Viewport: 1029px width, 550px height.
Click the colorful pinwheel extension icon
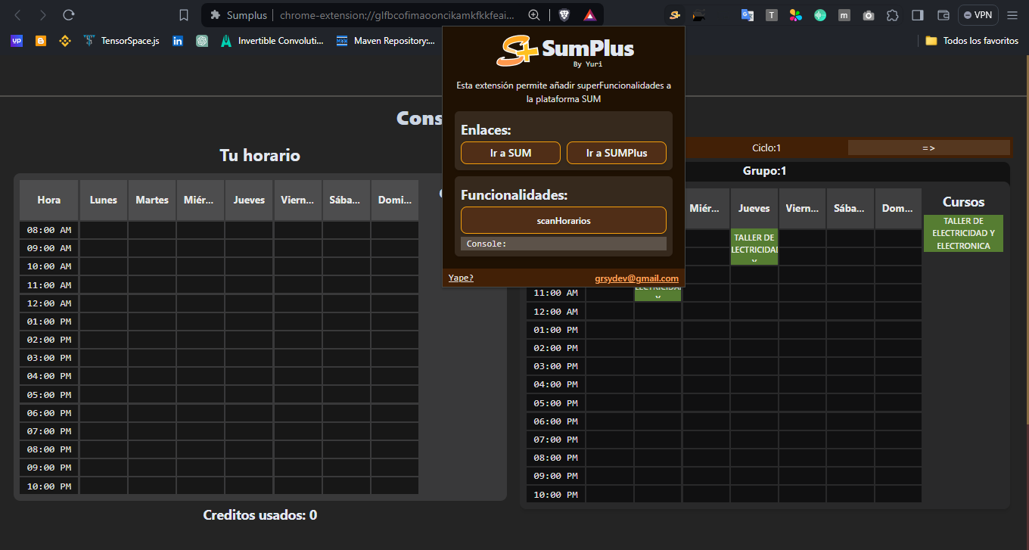[795, 15]
